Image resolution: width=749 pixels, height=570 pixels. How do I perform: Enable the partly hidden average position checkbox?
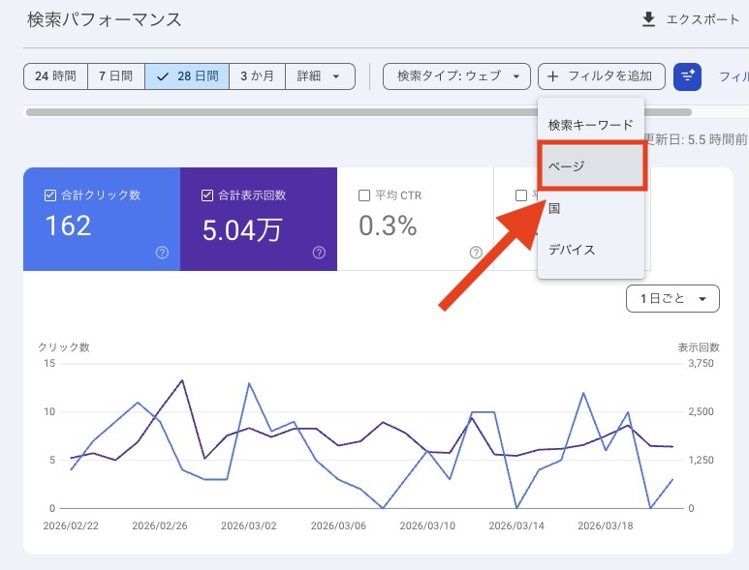(x=521, y=195)
